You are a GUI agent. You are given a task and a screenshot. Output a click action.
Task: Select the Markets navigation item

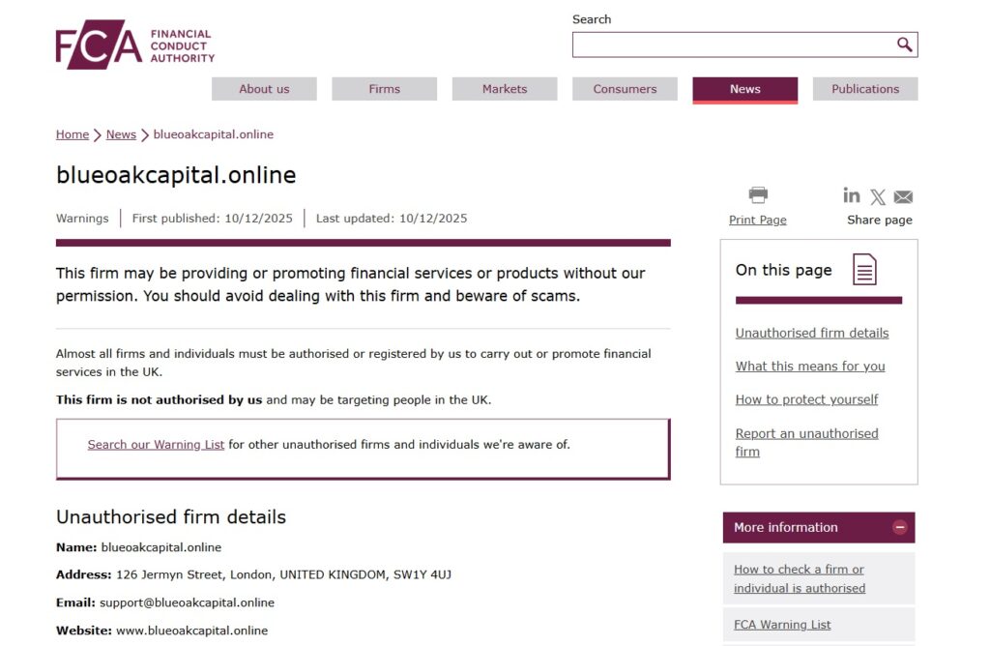pyautogui.click(x=504, y=88)
